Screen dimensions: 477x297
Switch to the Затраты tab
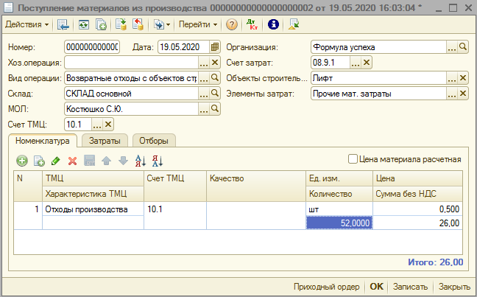pos(105,140)
